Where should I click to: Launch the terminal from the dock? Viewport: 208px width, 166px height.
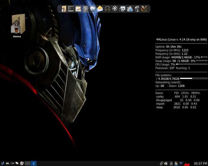tap(71, 9)
